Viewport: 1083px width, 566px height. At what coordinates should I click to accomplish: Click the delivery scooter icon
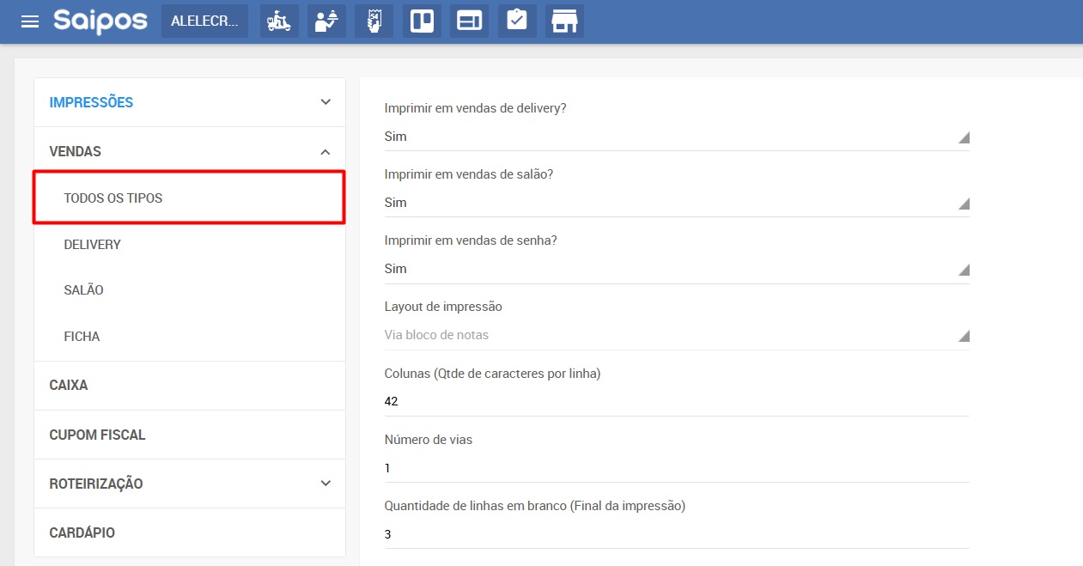point(279,21)
